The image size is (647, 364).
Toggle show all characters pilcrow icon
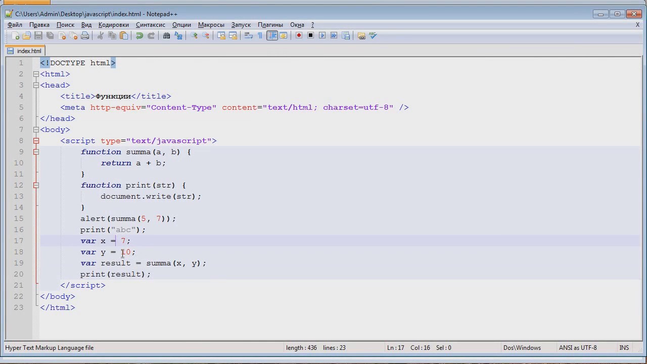coord(260,35)
